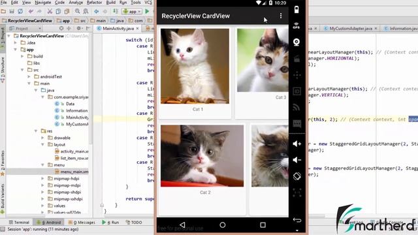Click the Replace icon in the toolbar
The width and height of the screenshot is (418, 235).
click(86, 12)
